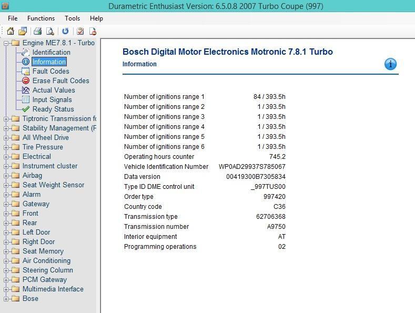Click the list icon beside Input Signals
The height and width of the screenshot is (313, 415).
[25, 99]
